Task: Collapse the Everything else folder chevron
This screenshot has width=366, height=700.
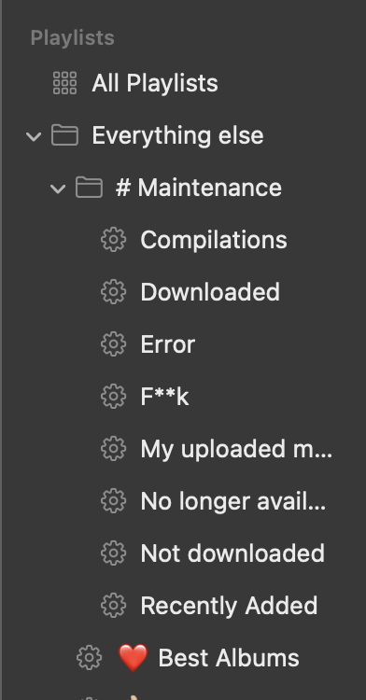Action: click(34, 135)
